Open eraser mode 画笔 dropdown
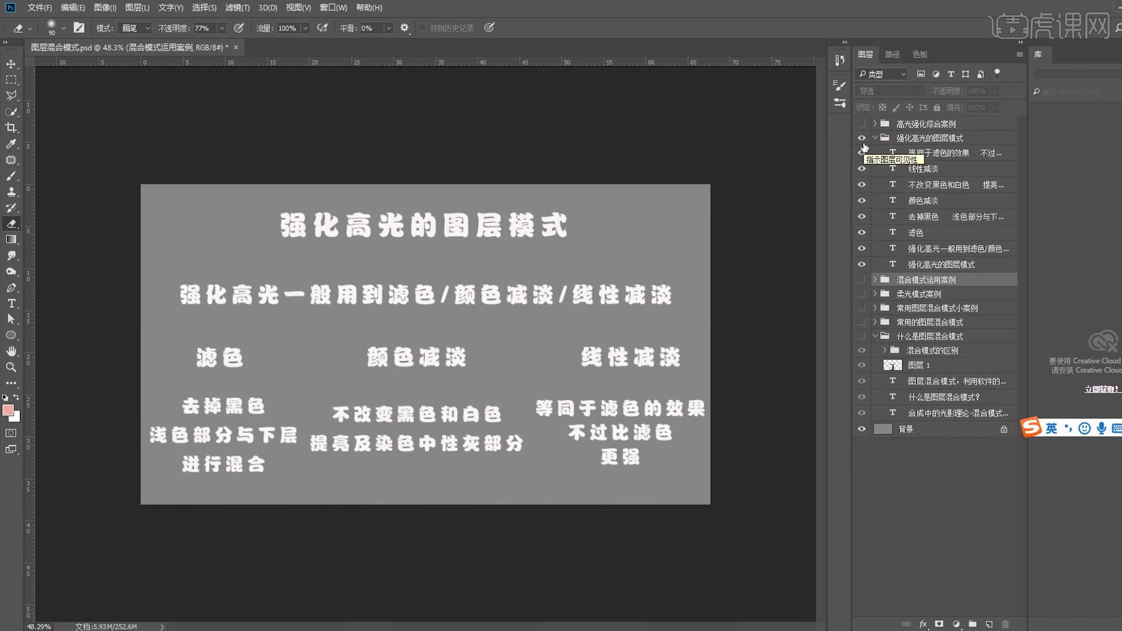This screenshot has height=631, width=1122. [x=134, y=28]
